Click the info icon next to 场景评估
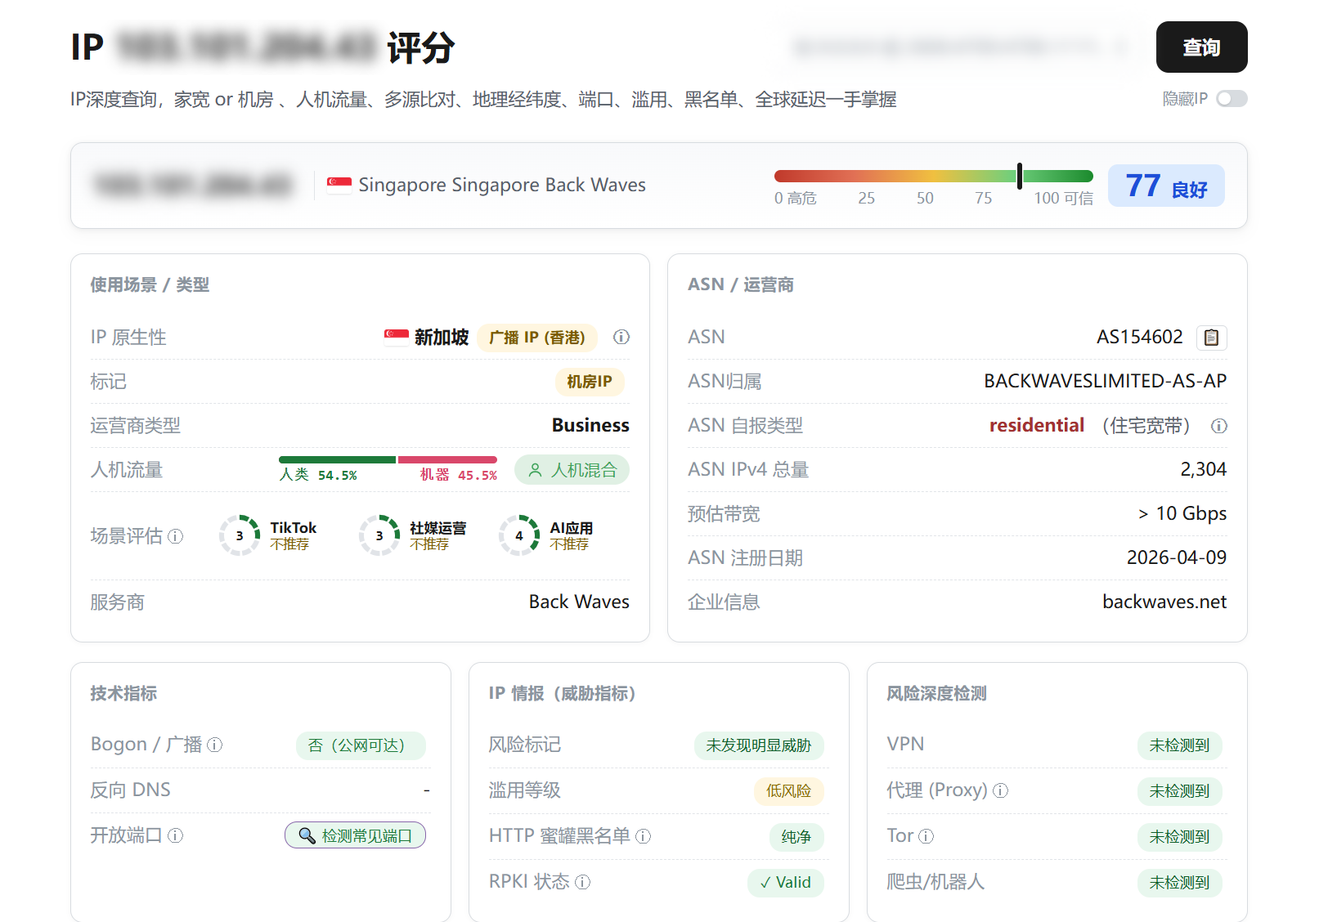The image size is (1337, 922). 176,536
